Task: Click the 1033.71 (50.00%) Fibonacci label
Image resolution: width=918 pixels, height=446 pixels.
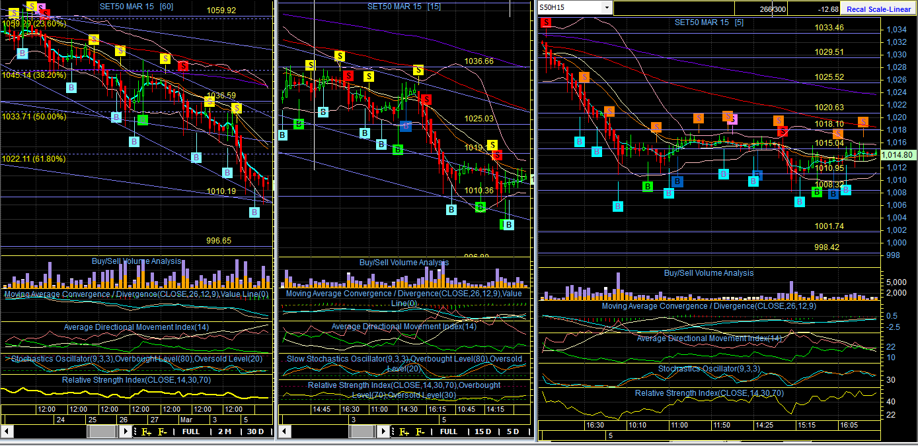Action: 34,117
